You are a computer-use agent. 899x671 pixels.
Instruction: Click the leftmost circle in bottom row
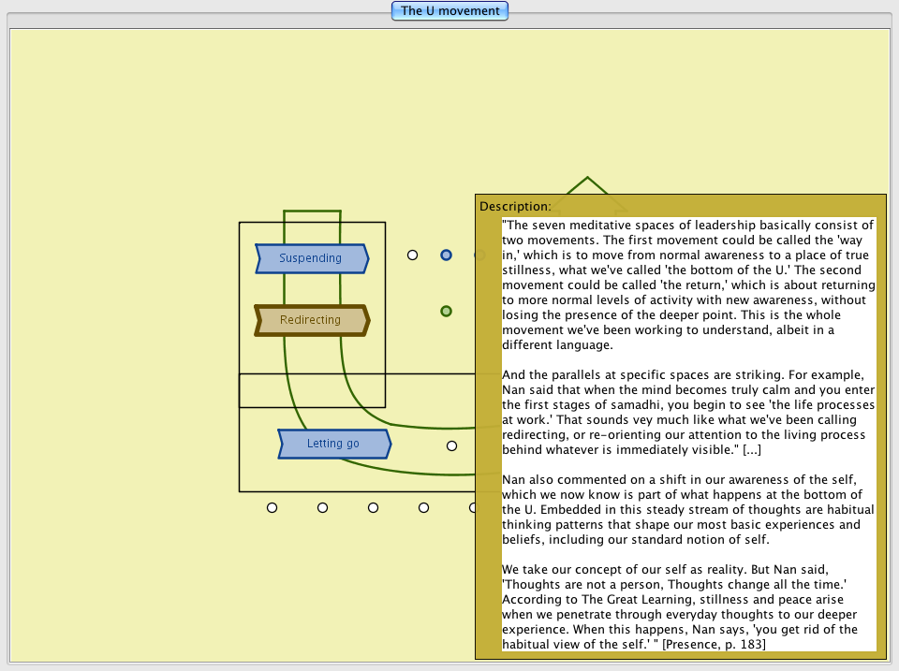click(272, 507)
